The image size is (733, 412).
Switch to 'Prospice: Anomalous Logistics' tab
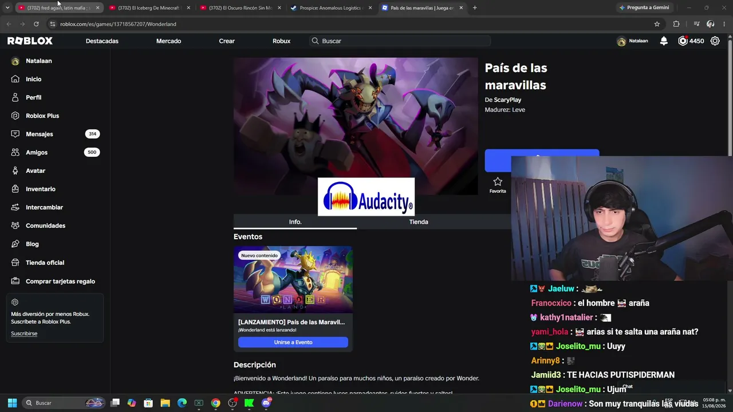click(331, 8)
